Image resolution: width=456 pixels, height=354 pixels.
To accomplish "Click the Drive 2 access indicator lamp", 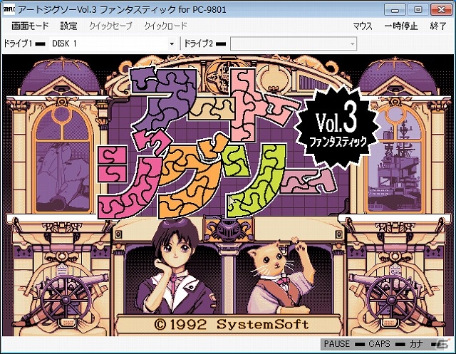I will (221, 44).
